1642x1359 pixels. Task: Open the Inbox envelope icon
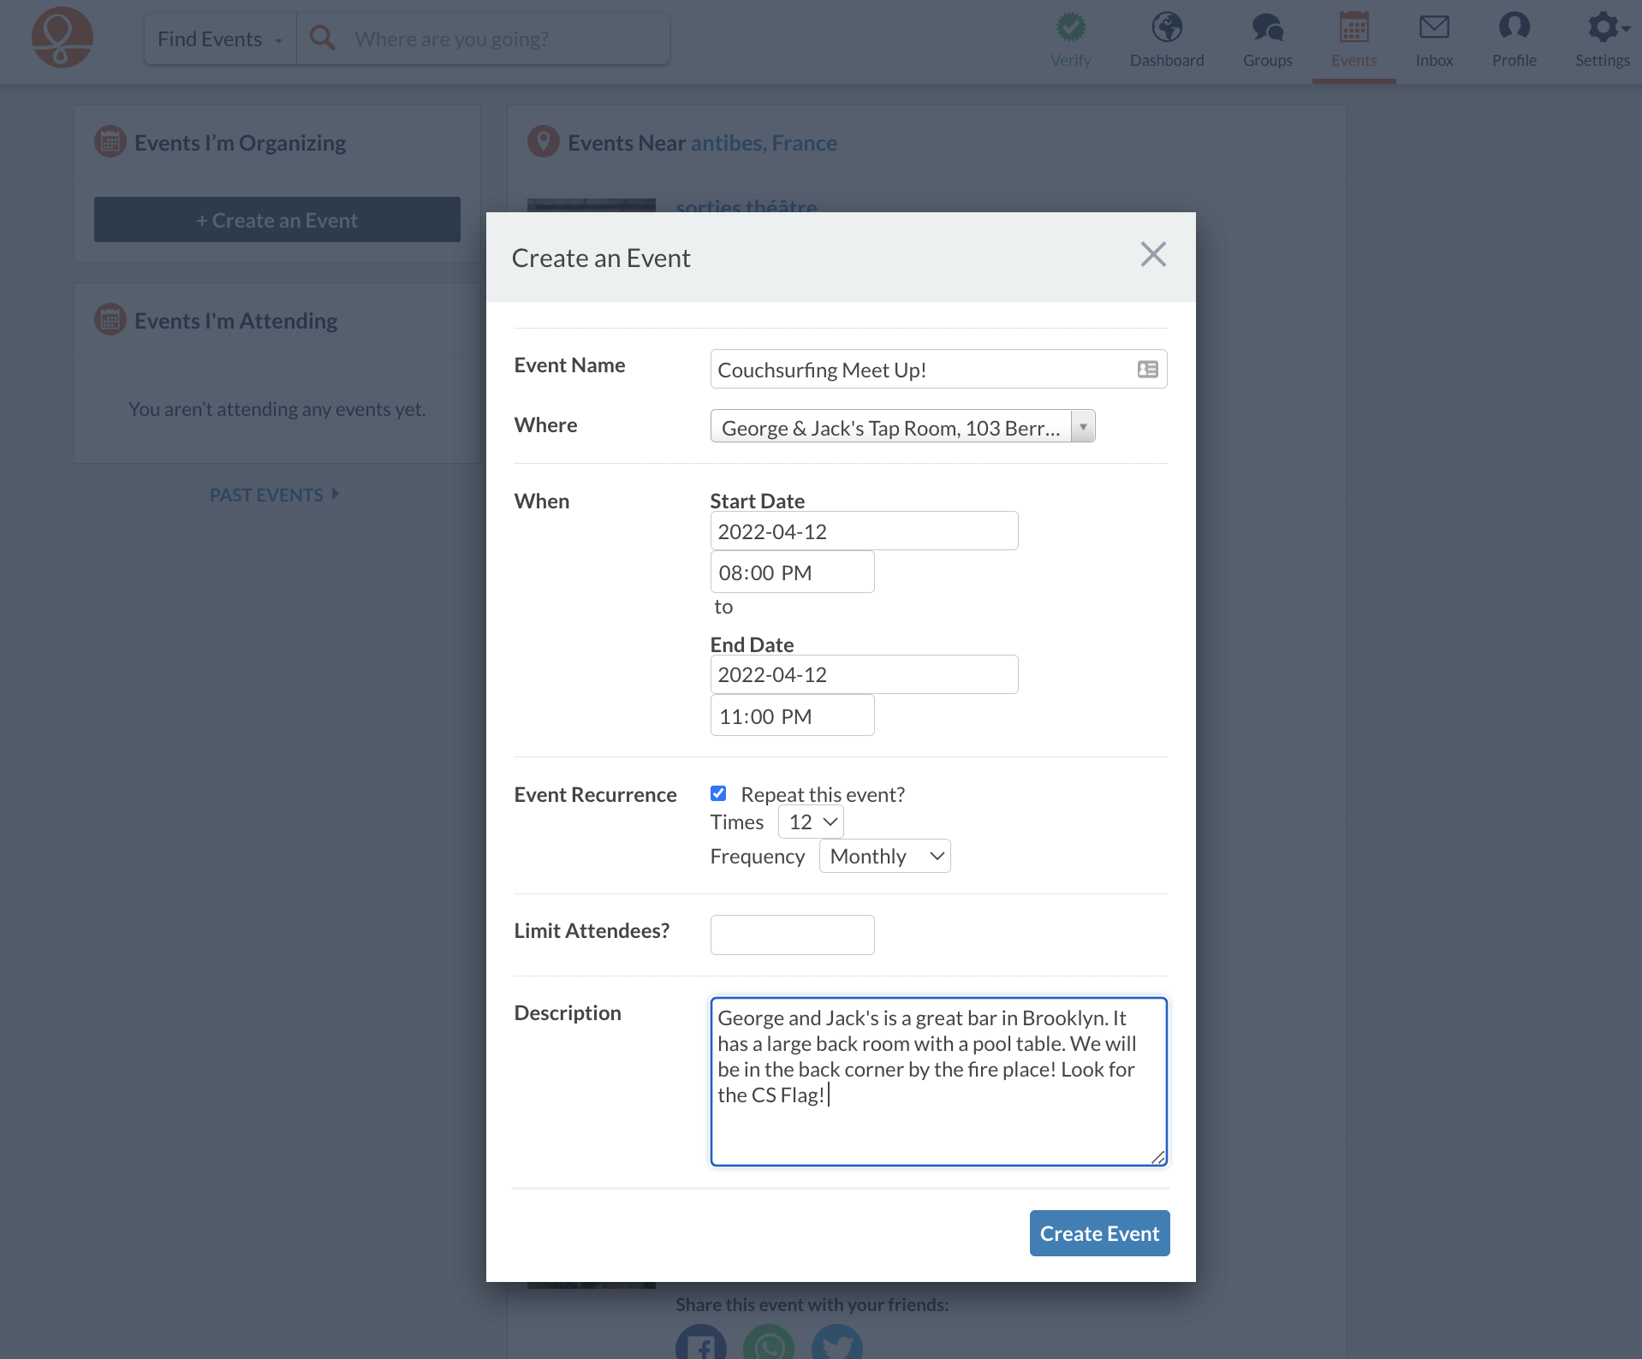pyautogui.click(x=1434, y=27)
